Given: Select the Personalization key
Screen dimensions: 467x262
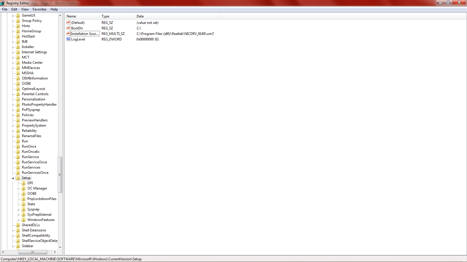Looking at the screenshot, I should click(x=33, y=99).
